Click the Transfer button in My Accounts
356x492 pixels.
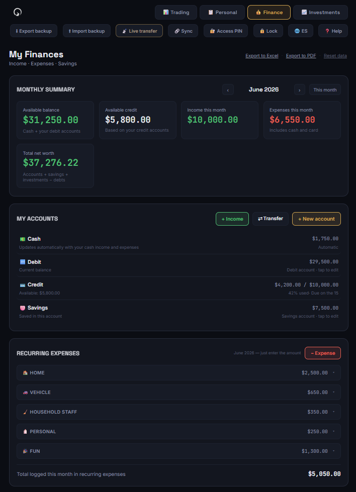(271, 219)
